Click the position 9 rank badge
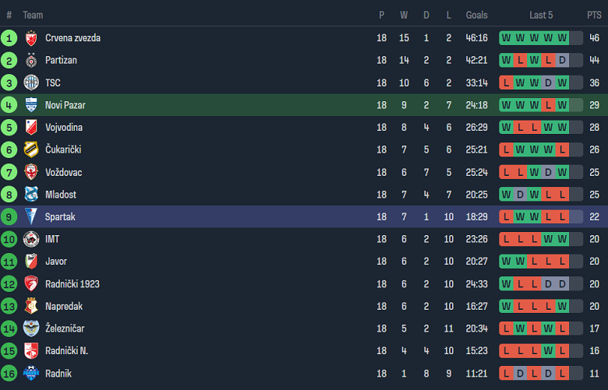Viewport: 608px width, 390px height. pos(9,217)
